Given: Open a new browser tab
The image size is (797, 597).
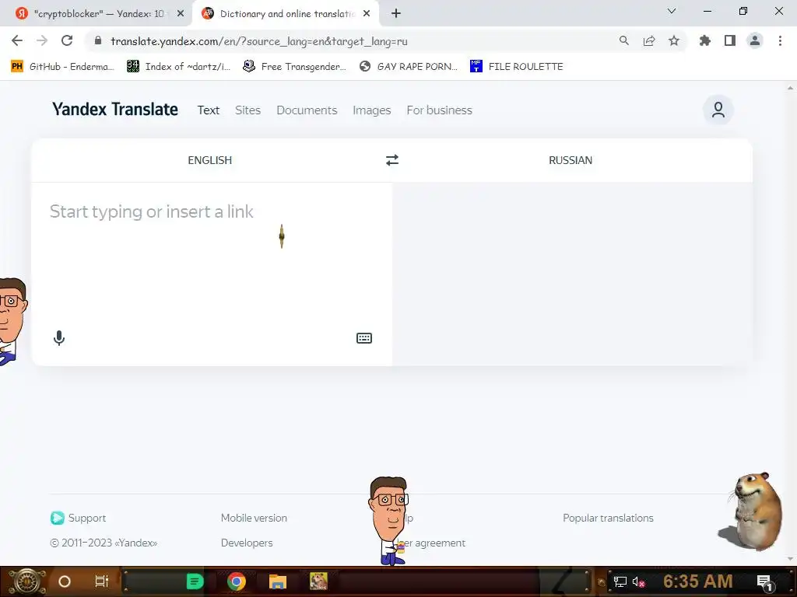Looking at the screenshot, I should point(396,14).
